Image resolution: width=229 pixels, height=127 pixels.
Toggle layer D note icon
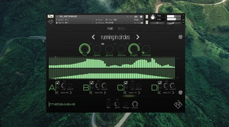pyautogui.click(x=160, y=82)
